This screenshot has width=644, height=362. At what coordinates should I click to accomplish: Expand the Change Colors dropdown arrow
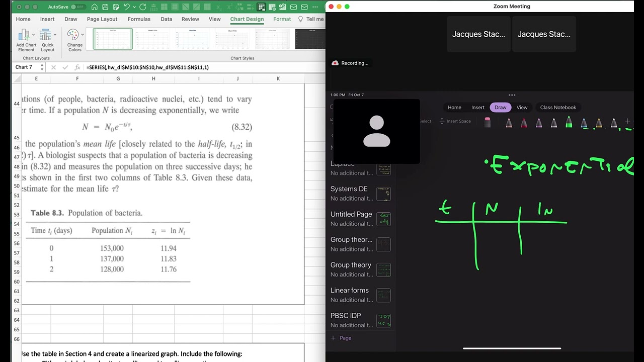tap(83, 35)
